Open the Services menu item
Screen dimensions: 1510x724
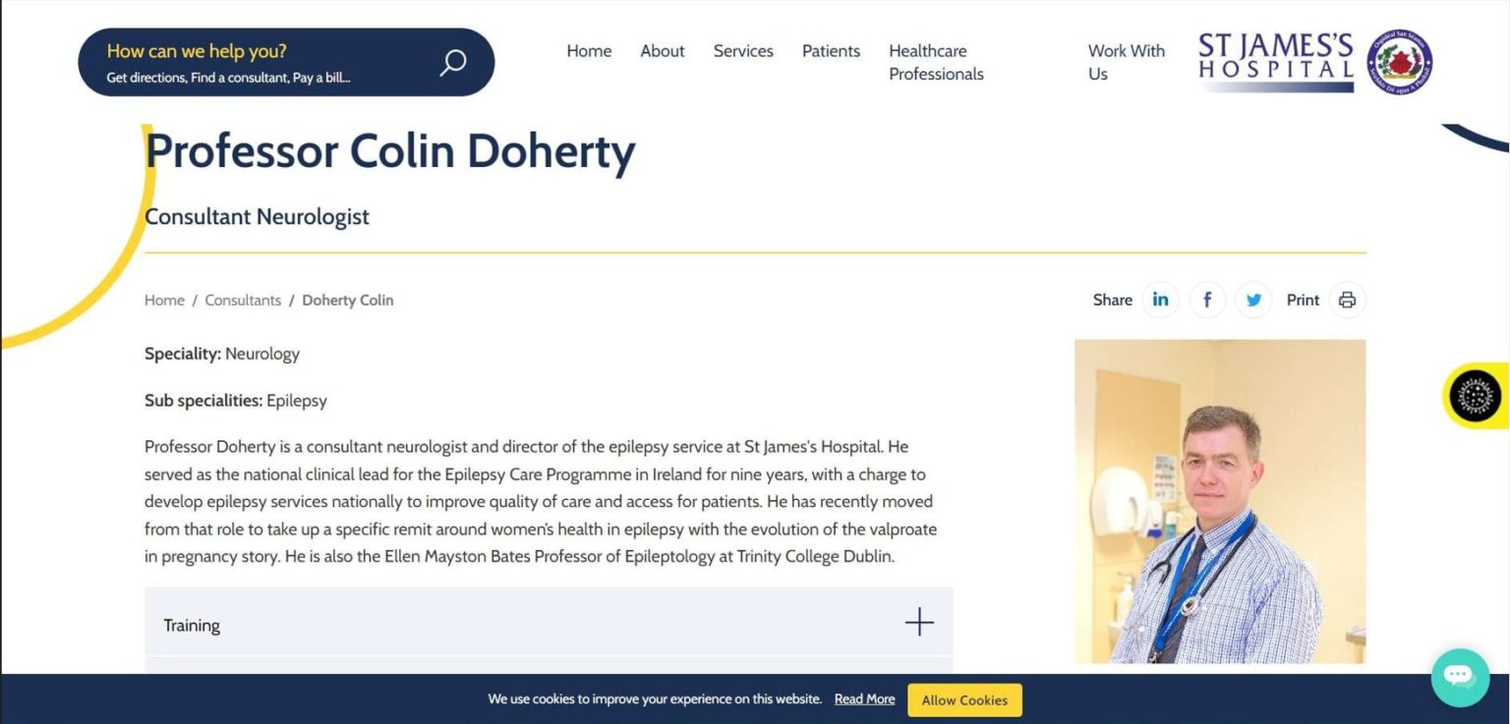point(743,51)
